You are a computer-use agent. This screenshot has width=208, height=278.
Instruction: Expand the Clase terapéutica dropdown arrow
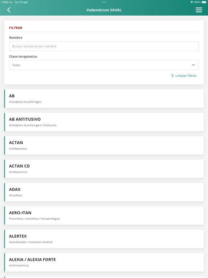(x=193, y=65)
